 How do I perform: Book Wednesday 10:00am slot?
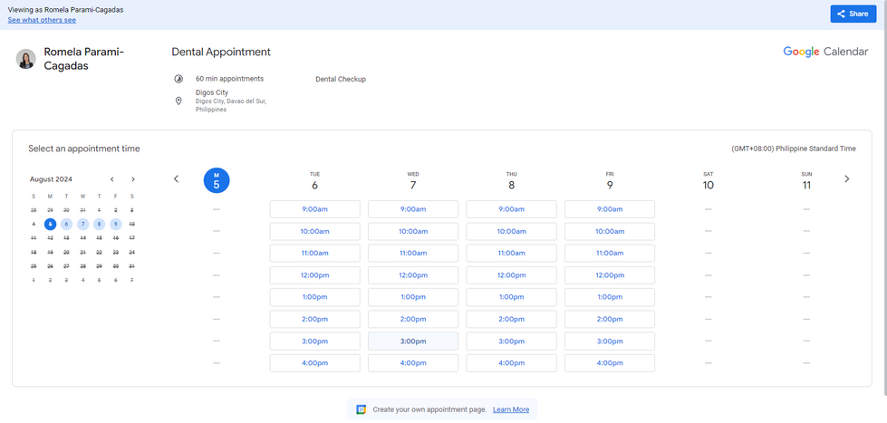(x=413, y=231)
